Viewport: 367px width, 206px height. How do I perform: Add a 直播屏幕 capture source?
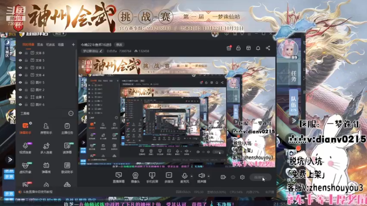coord(119,177)
